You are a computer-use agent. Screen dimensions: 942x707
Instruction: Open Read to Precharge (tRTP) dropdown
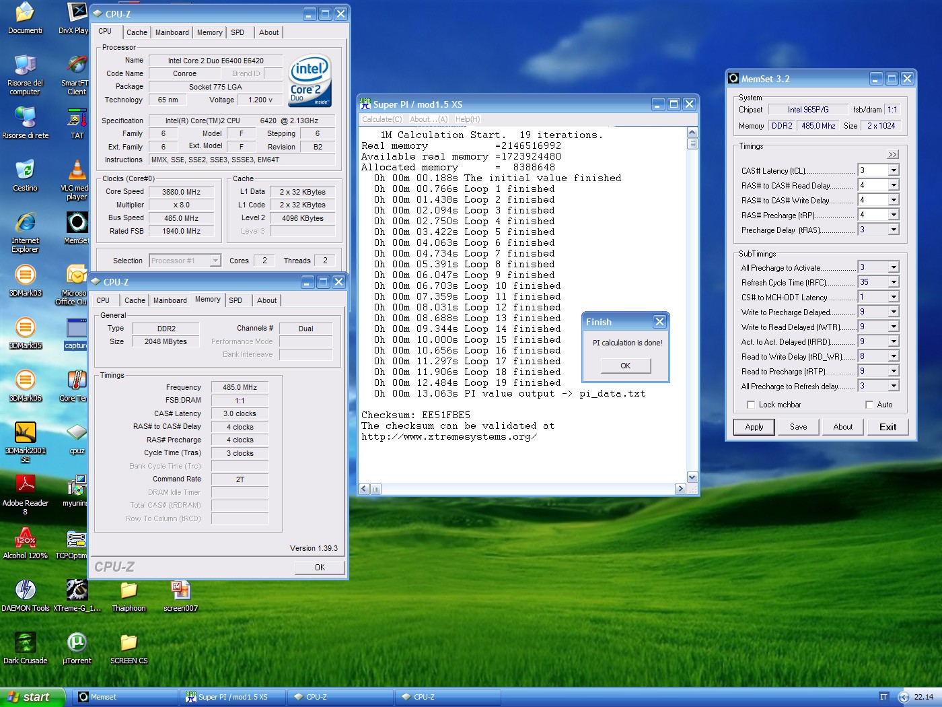(894, 371)
